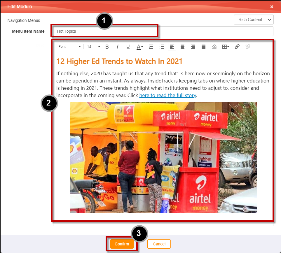Open the table insert dropdown
281x253 pixels.
tap(226, 47)
